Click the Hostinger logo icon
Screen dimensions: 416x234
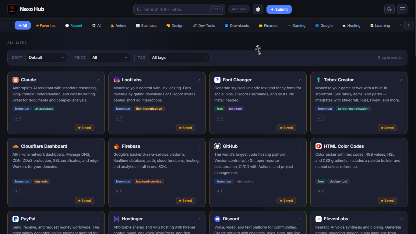tap(117, 219)
